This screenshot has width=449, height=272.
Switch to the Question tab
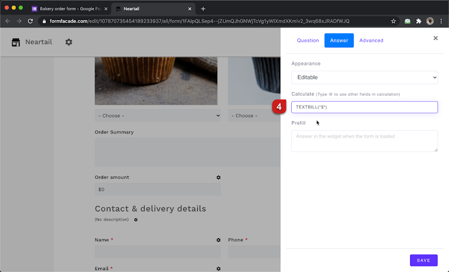(x=308, y=41)
